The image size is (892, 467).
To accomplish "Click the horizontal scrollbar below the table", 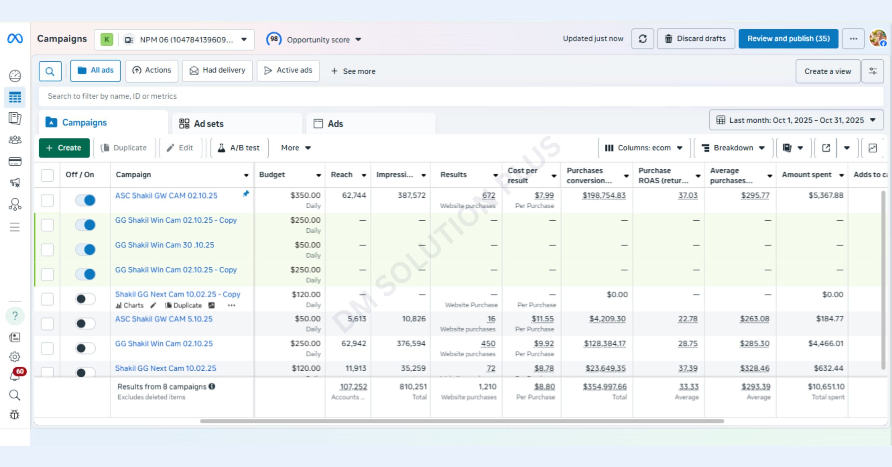I will [462, 421].
